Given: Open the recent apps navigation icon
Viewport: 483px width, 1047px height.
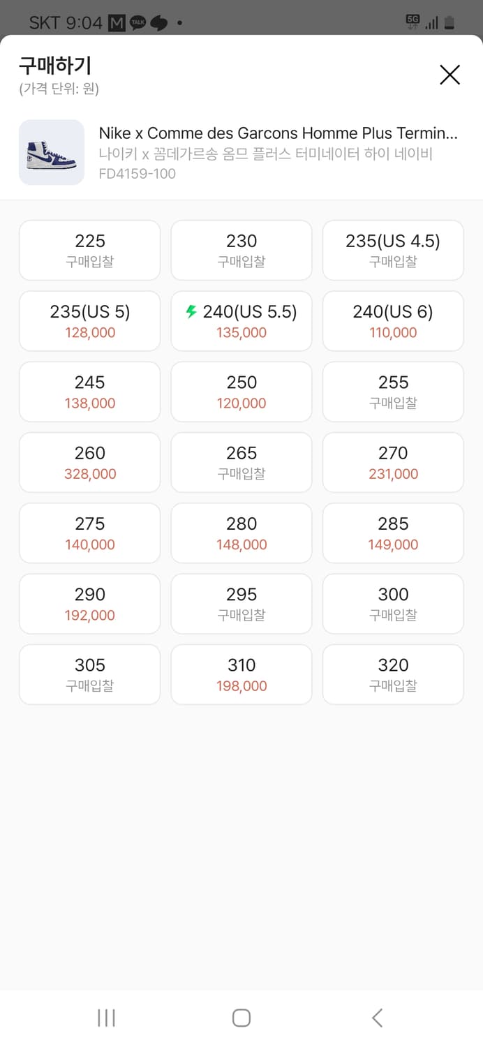Looking at the screenshot, I should [106, 1018].
